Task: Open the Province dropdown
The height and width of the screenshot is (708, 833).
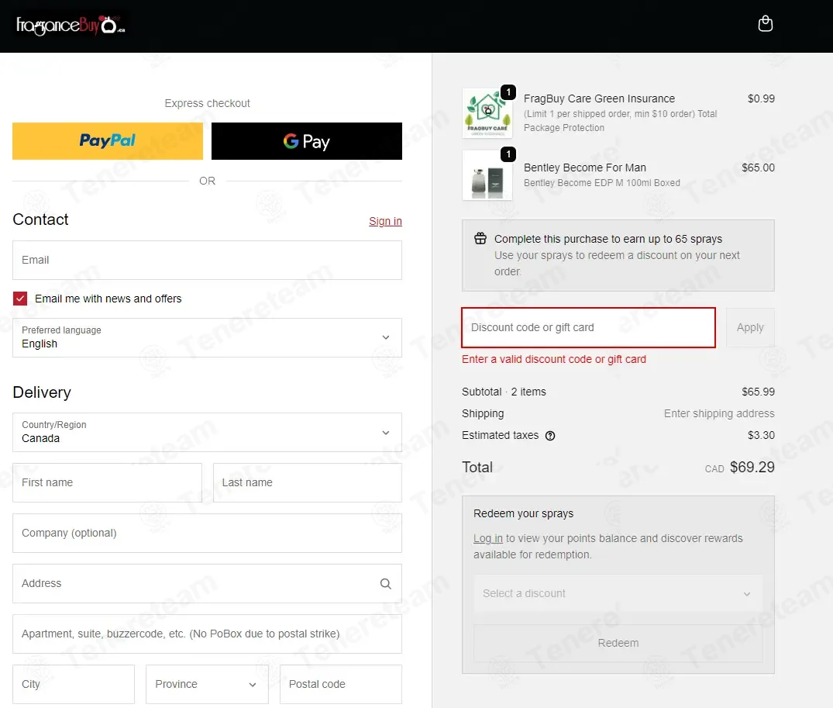Action: click(x=207, y=684)
